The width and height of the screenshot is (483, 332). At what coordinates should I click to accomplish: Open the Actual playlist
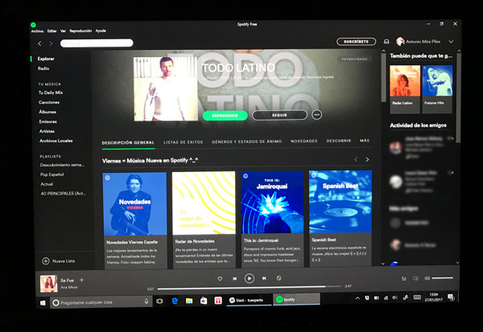47,184
